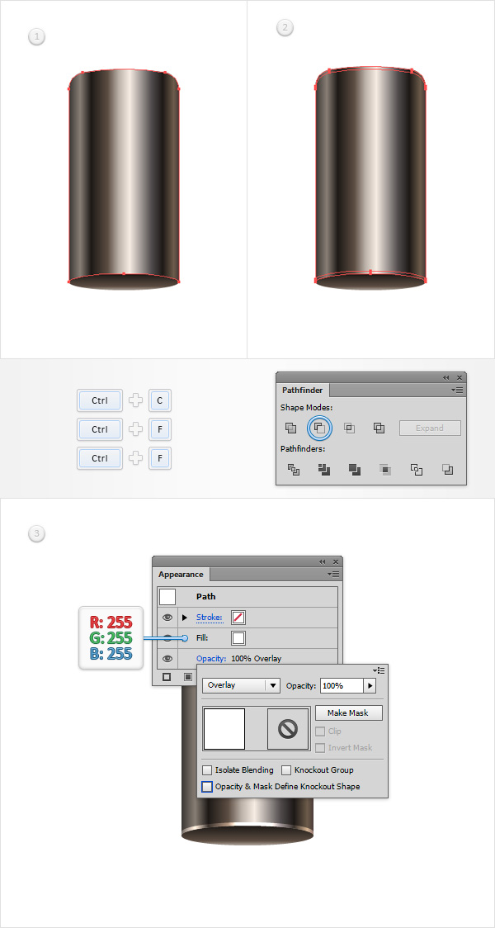Check Knockout Group
This screenshot has width=495, height=928.
coord(286,770)
